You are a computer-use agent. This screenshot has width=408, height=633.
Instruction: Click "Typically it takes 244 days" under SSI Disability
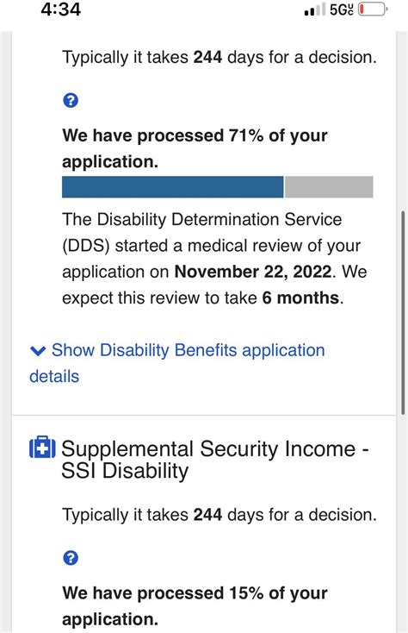(219, 515)
